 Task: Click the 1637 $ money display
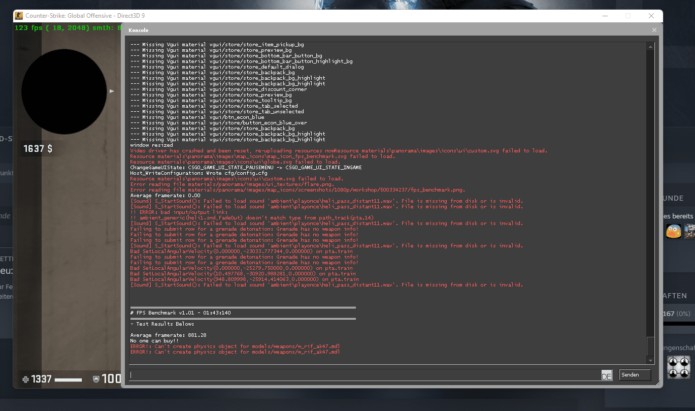pyautogui.click(x=38, y=149)
